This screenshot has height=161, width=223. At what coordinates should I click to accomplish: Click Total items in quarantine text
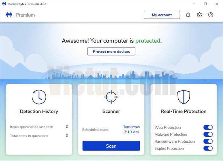[x=29, y=136]
